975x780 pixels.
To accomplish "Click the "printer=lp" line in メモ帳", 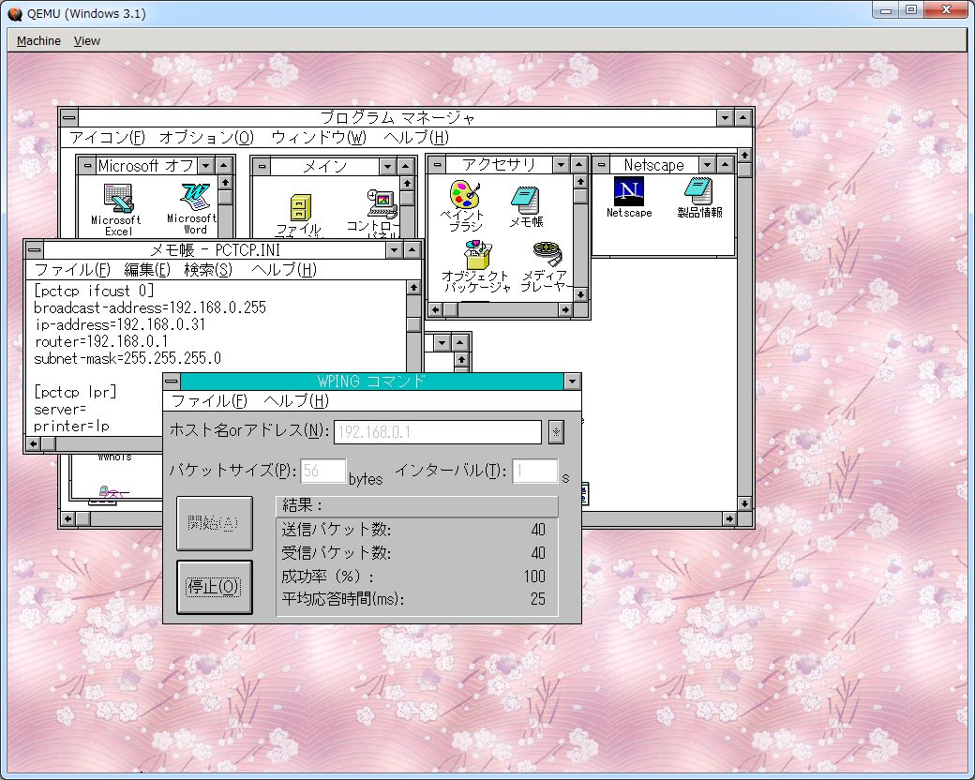I will point(71,426).
